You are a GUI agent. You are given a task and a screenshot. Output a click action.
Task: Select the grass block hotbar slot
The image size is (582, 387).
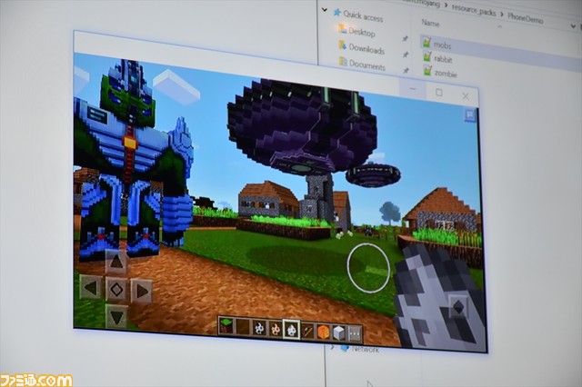click(226, 325)
